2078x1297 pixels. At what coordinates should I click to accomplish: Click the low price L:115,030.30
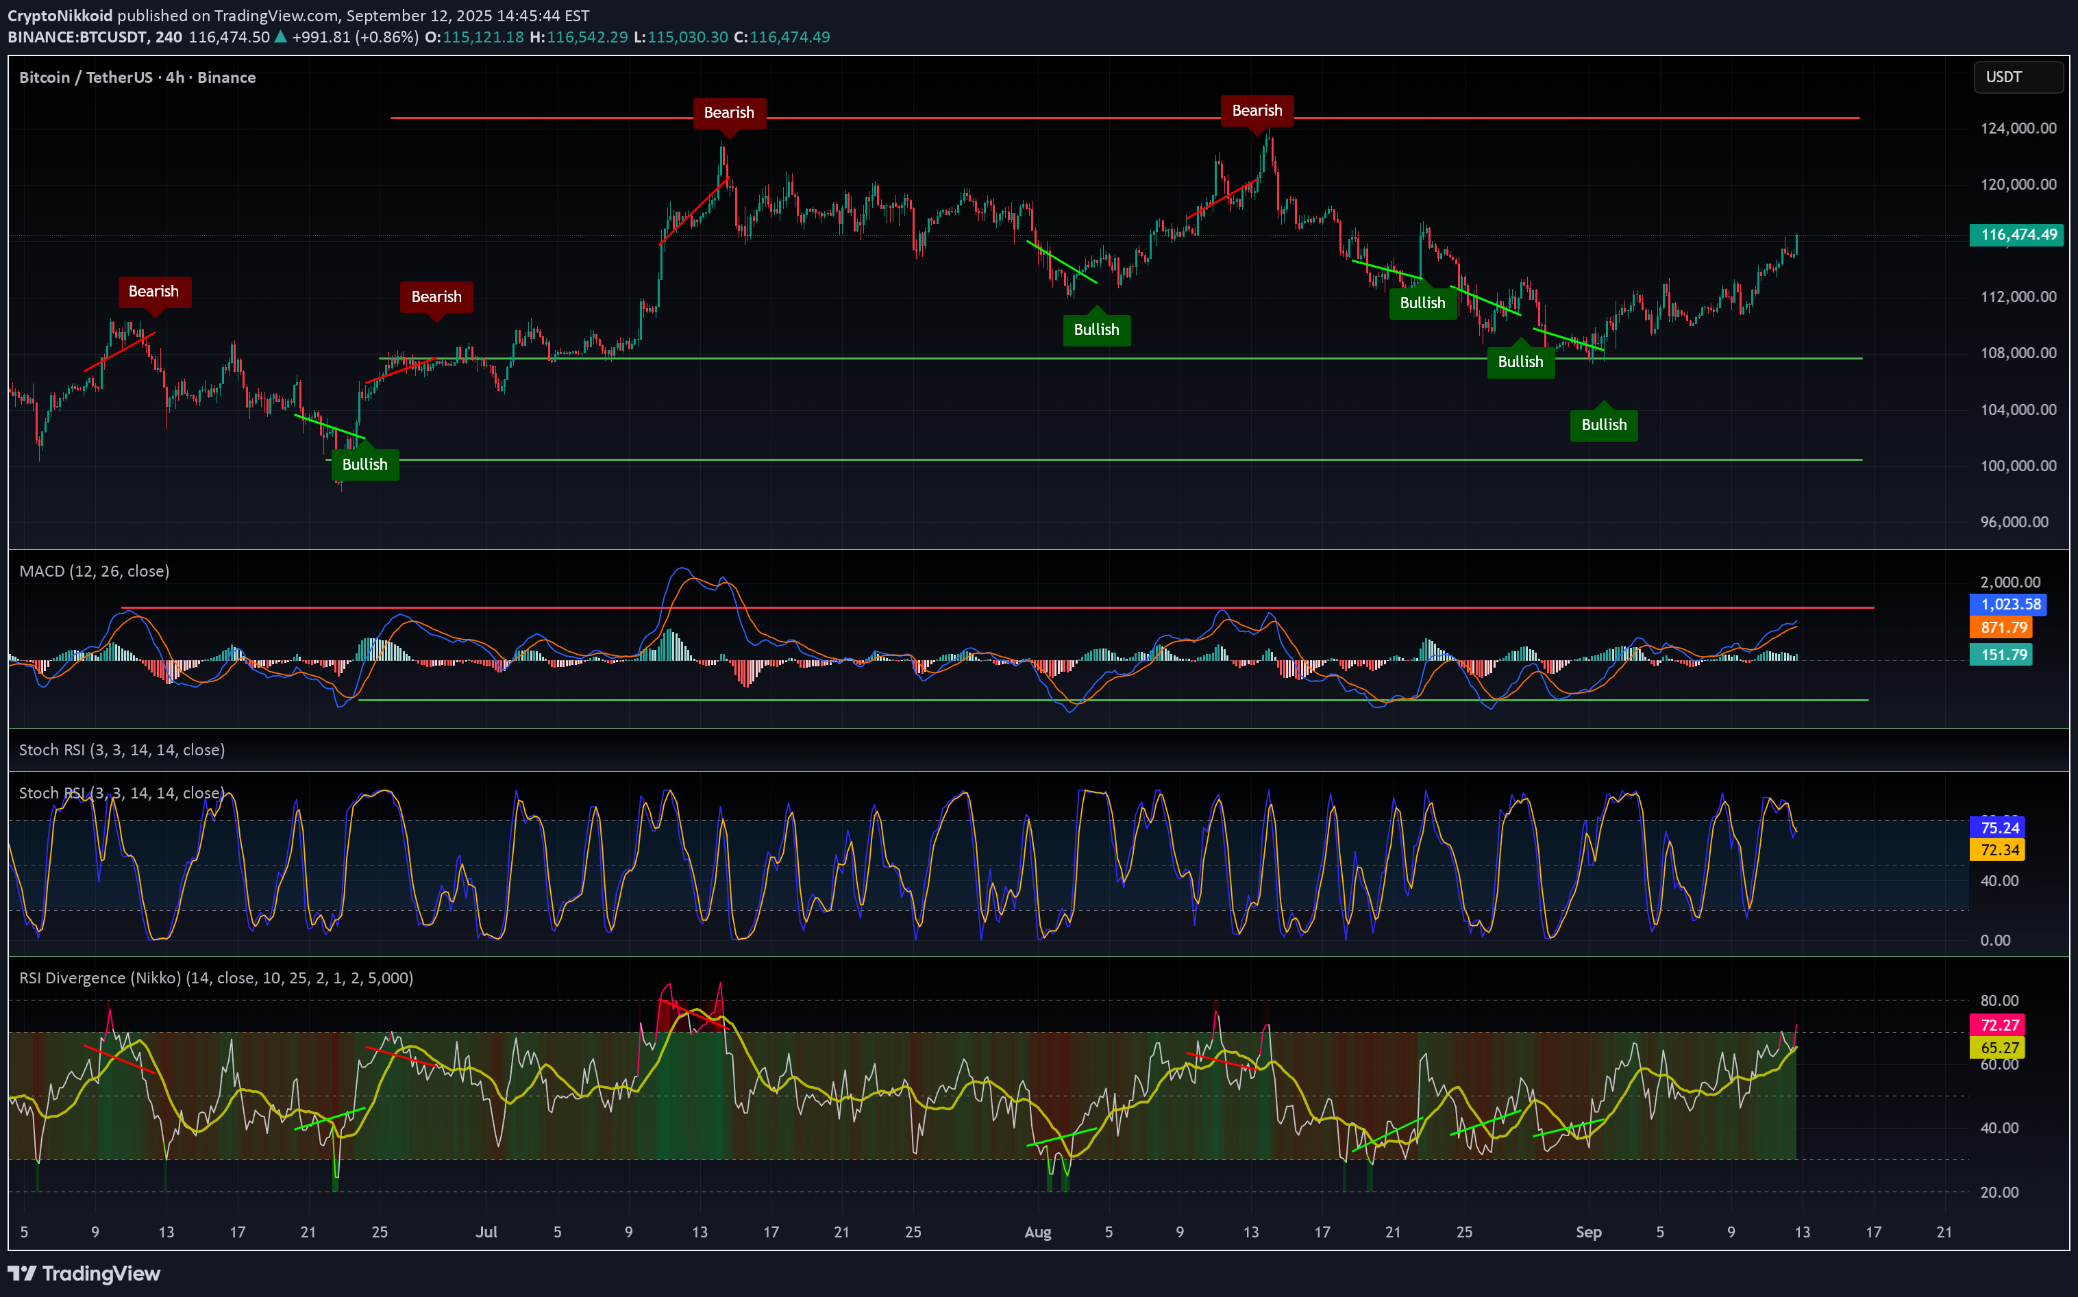point(681,37)
